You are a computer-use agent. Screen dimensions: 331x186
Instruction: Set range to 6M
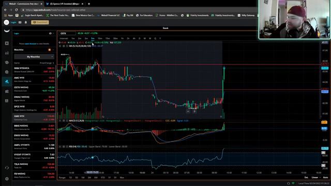[96, 178]
